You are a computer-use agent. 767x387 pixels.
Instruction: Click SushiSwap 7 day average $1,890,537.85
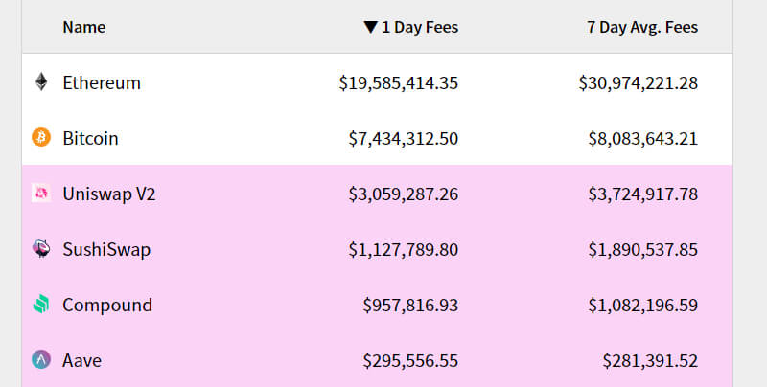(x=642, y=250)
